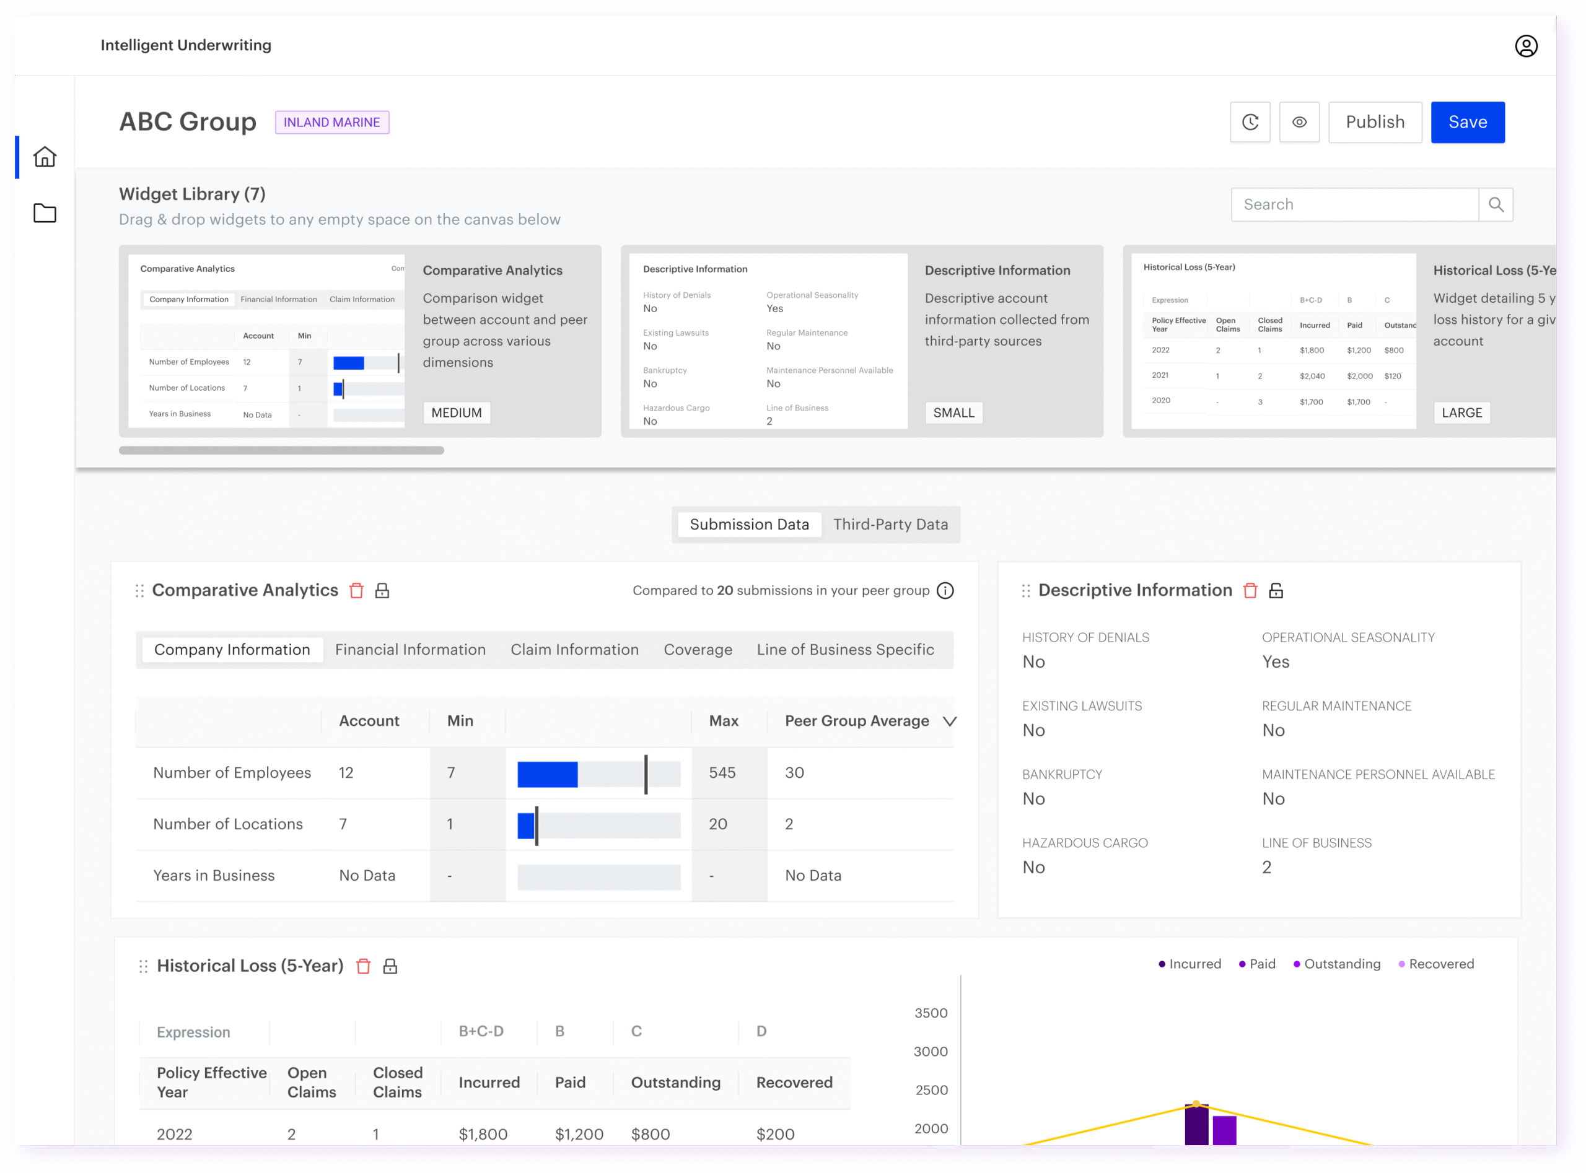Lock the Comparative Analytics widget

382,590
